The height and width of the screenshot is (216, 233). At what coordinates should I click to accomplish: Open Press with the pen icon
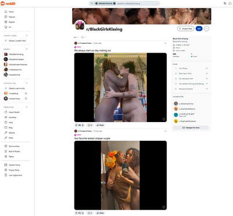click(x=6, y=138)
